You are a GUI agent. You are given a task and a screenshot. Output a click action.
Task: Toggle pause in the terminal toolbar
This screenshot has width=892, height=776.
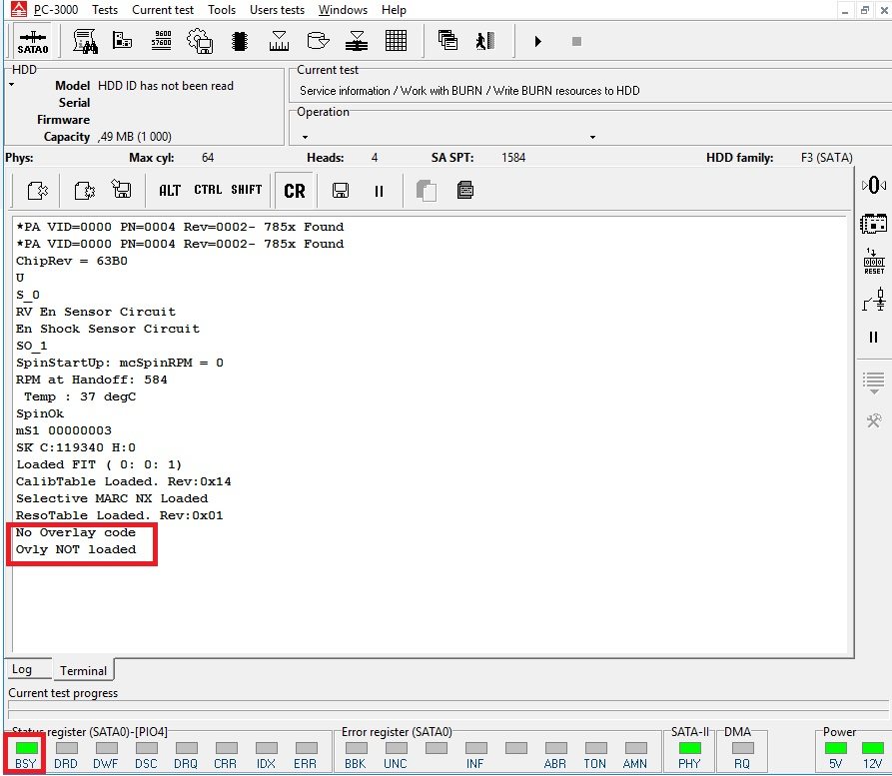(x=379, y=191)
